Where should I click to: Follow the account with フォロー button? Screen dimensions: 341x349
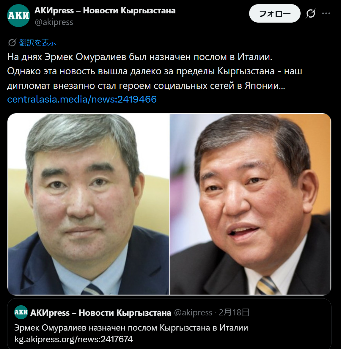click(x=275, y=13)
